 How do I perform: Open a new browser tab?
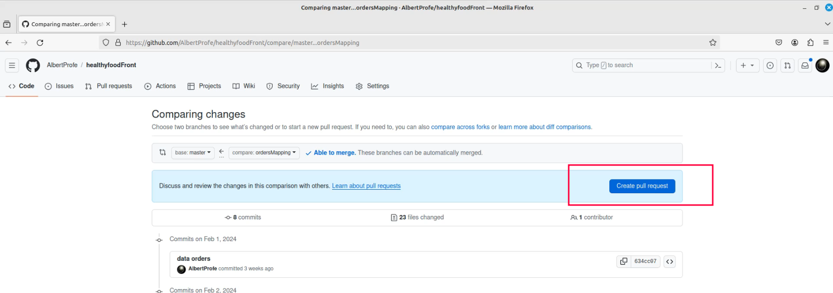click(125, 24)
